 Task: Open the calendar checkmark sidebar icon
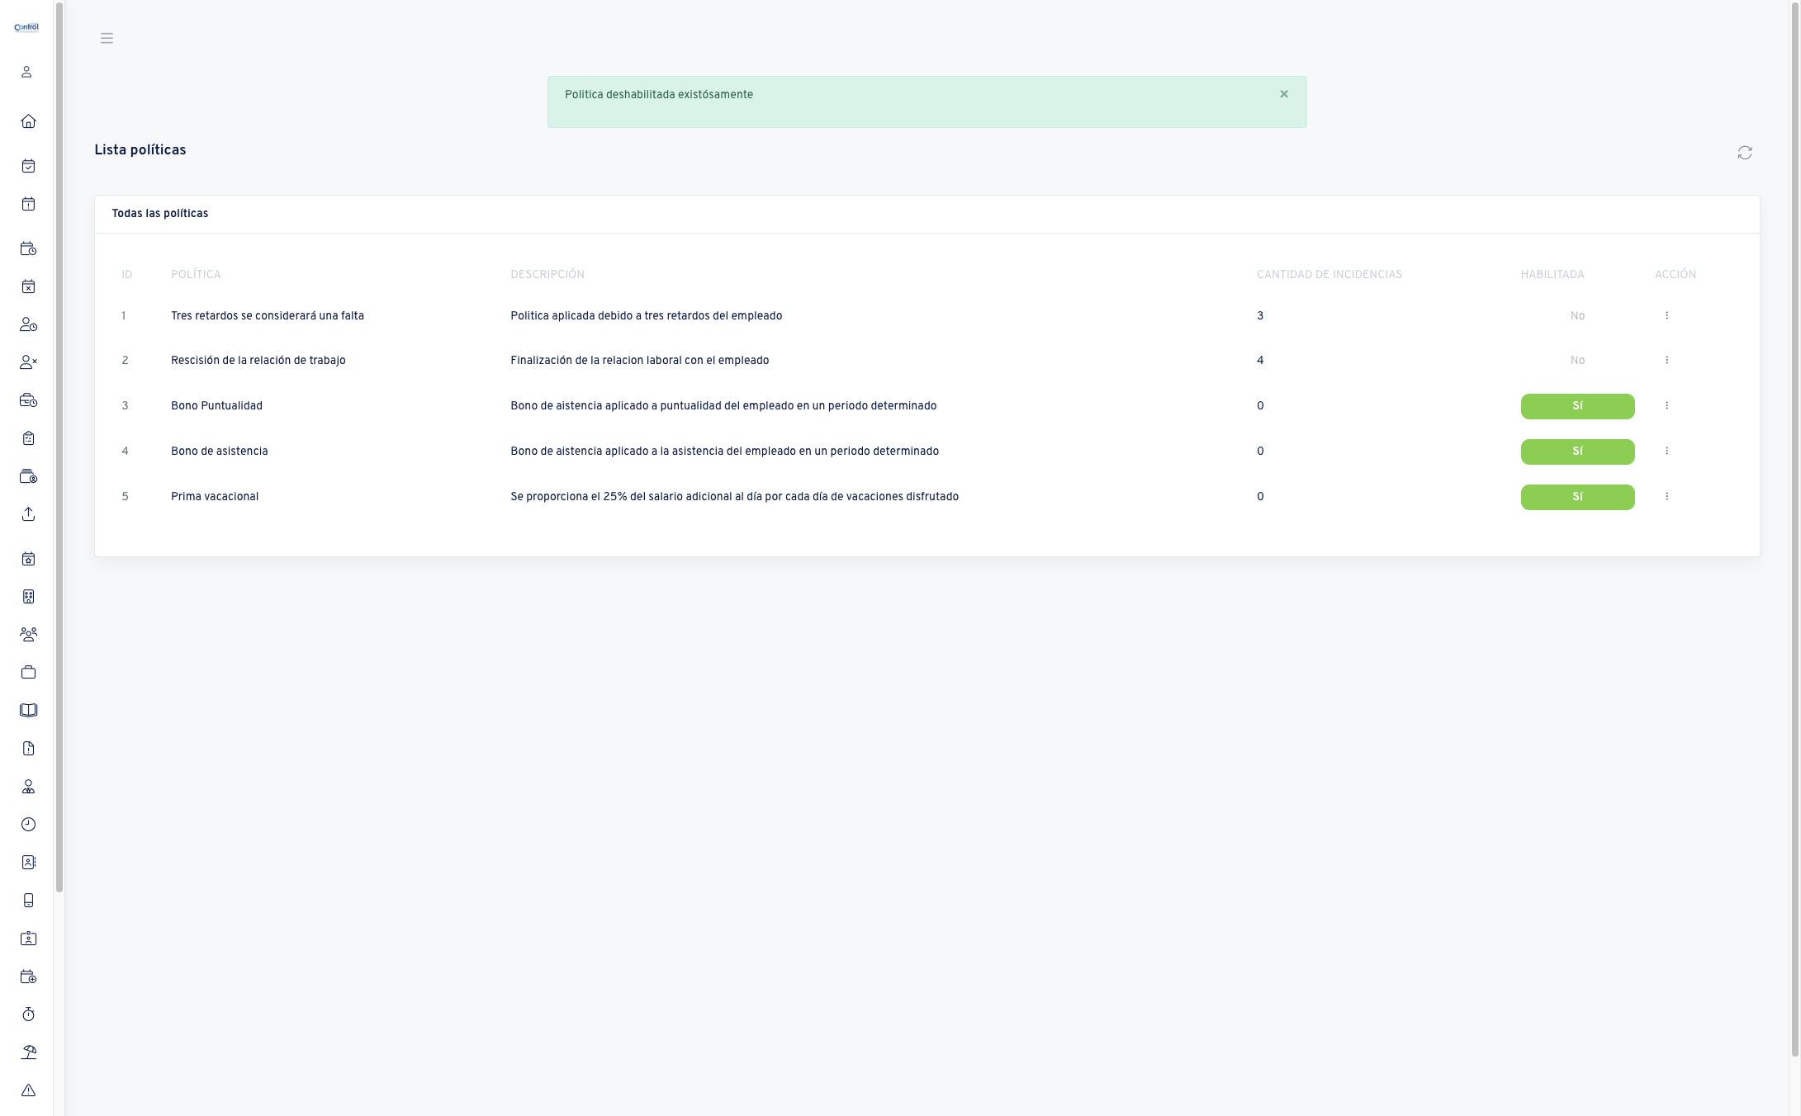tap(28, 166)
